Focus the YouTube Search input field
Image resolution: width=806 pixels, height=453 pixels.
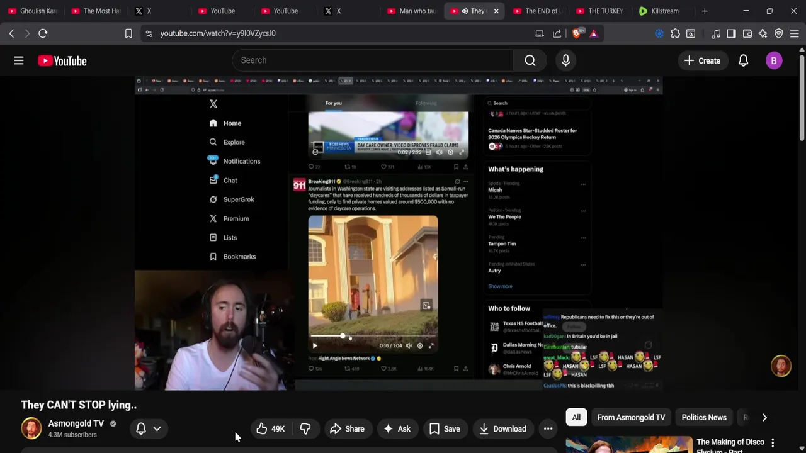tap(373, 60)
